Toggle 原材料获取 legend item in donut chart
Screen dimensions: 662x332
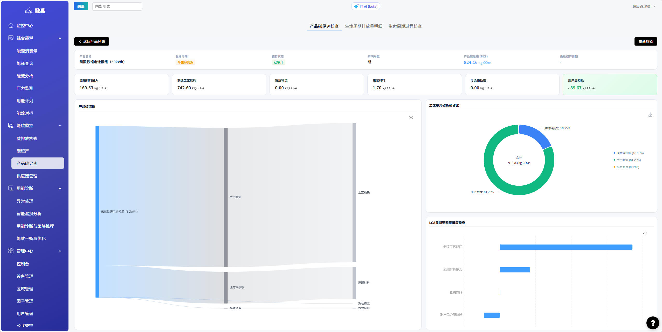click(629, 153)
